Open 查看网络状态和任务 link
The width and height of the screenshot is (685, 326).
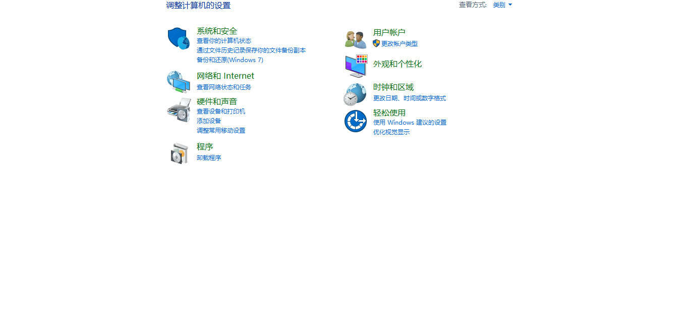224,87
